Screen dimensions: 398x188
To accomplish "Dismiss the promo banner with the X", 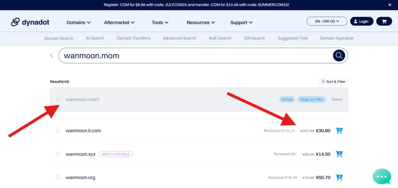I will (389, 5).
